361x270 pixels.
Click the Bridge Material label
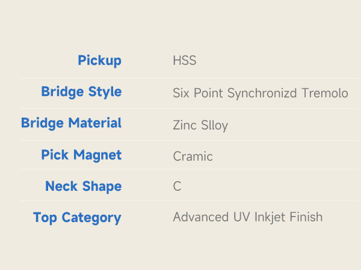(x=71, y=123)
